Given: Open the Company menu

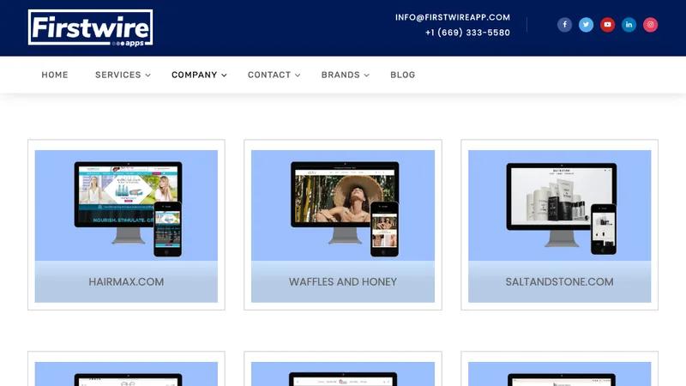Looking at the screenshot, I should 195,75.
